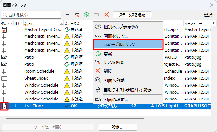Viewport: 217px width, 132px height.
Task: Click green refresh icon beside 更新 menu entry
Action: coord(98,54)
